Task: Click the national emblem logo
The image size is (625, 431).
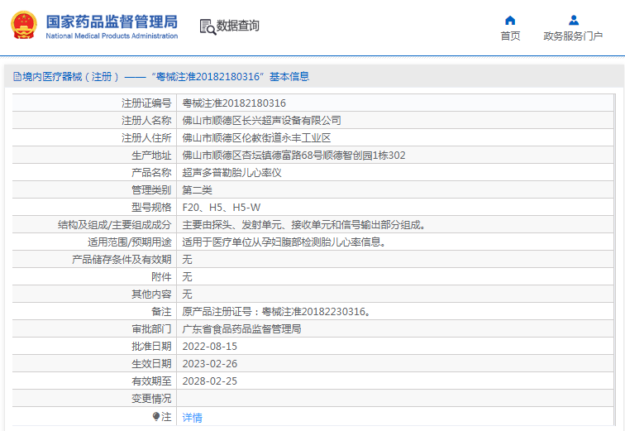Action: 24,25
